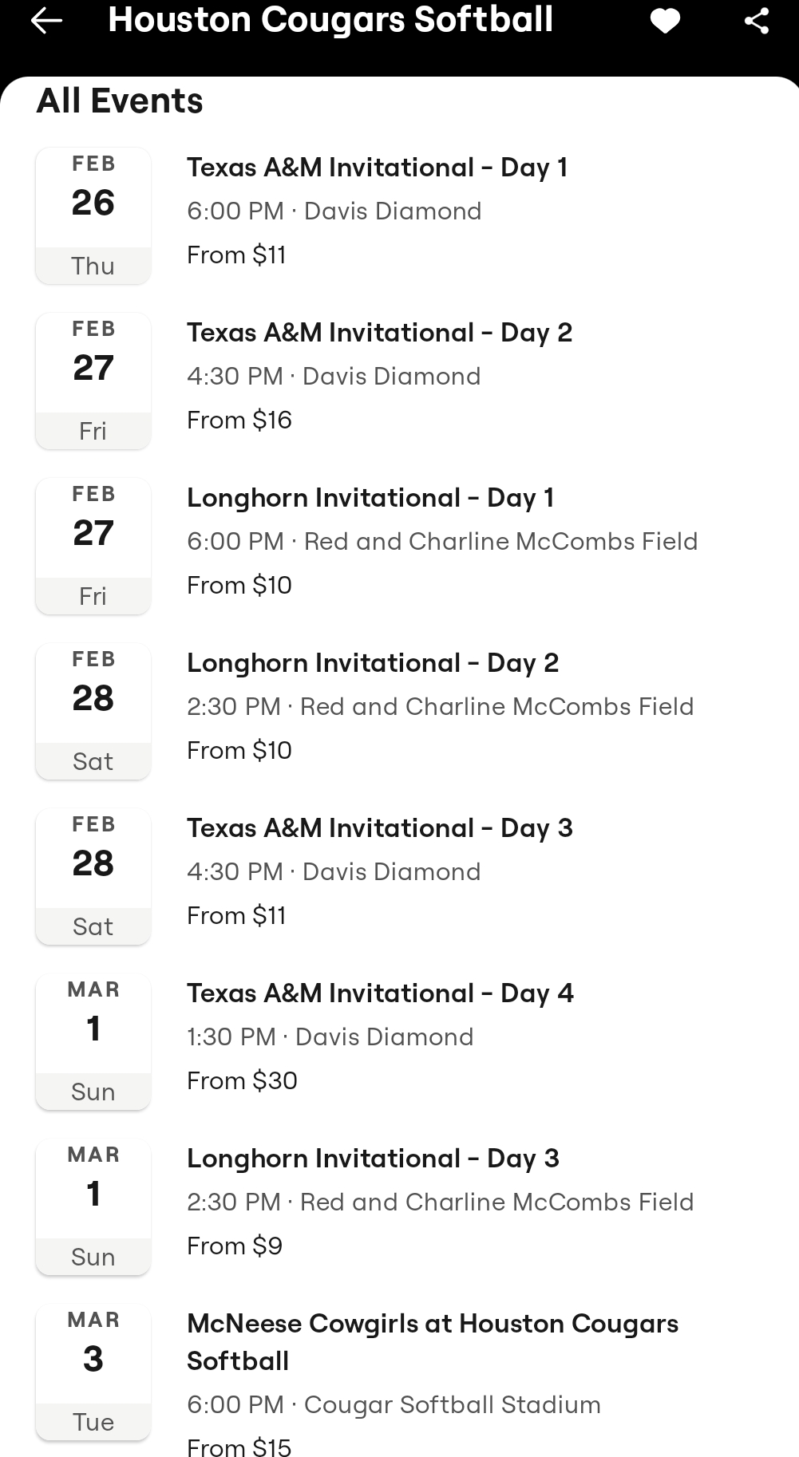The image size is (799, 1457).
Task: Tap 1:30 PM Davis Diamond details
Action: point(330,1037)
